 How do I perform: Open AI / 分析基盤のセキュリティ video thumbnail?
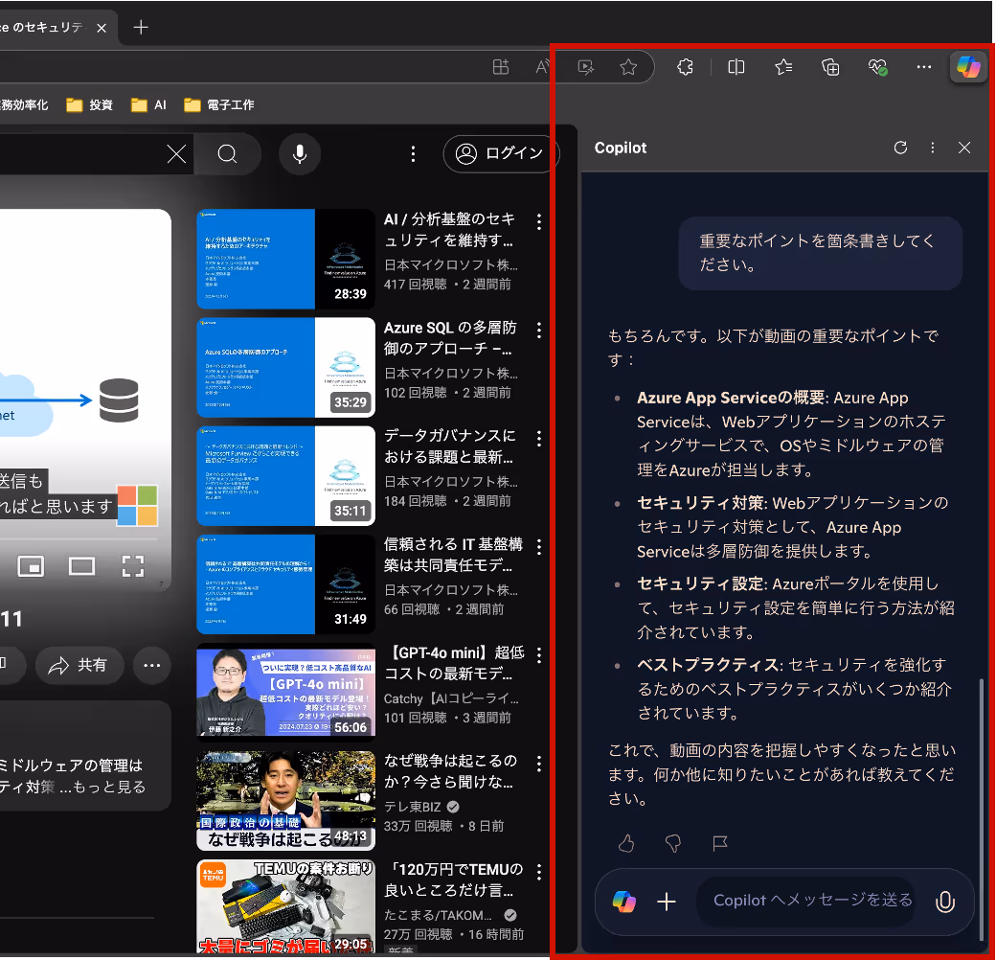(285, 259)
